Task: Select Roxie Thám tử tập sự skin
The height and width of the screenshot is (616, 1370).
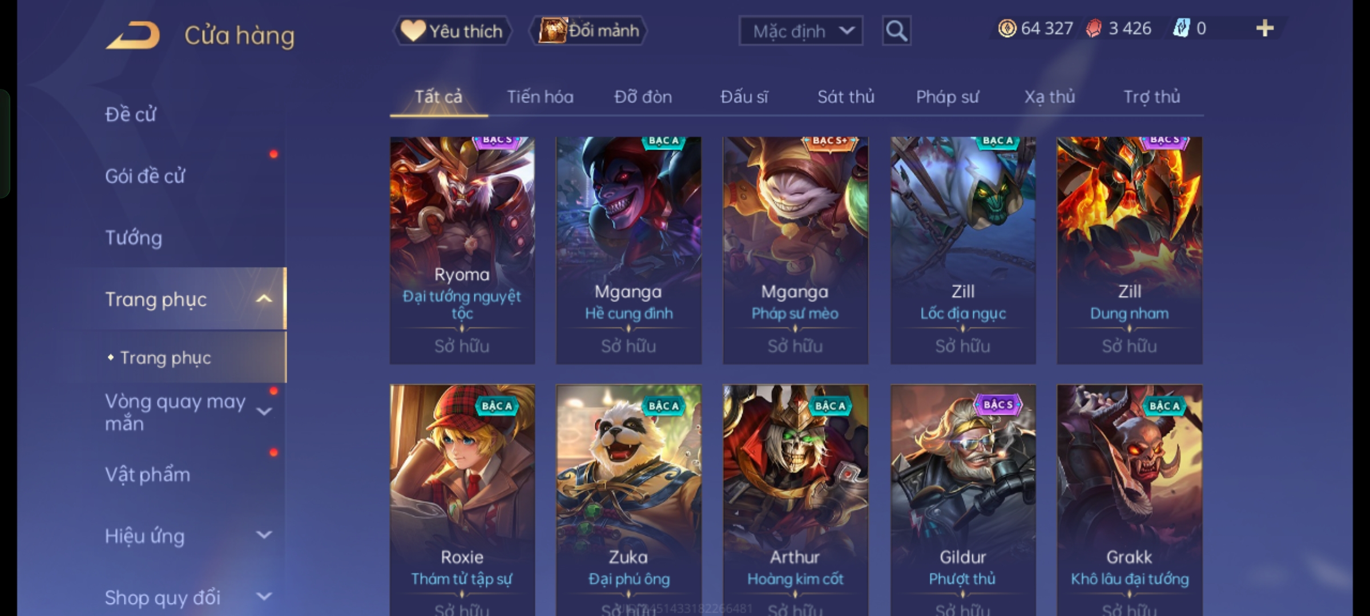Action: coord(462,500)
